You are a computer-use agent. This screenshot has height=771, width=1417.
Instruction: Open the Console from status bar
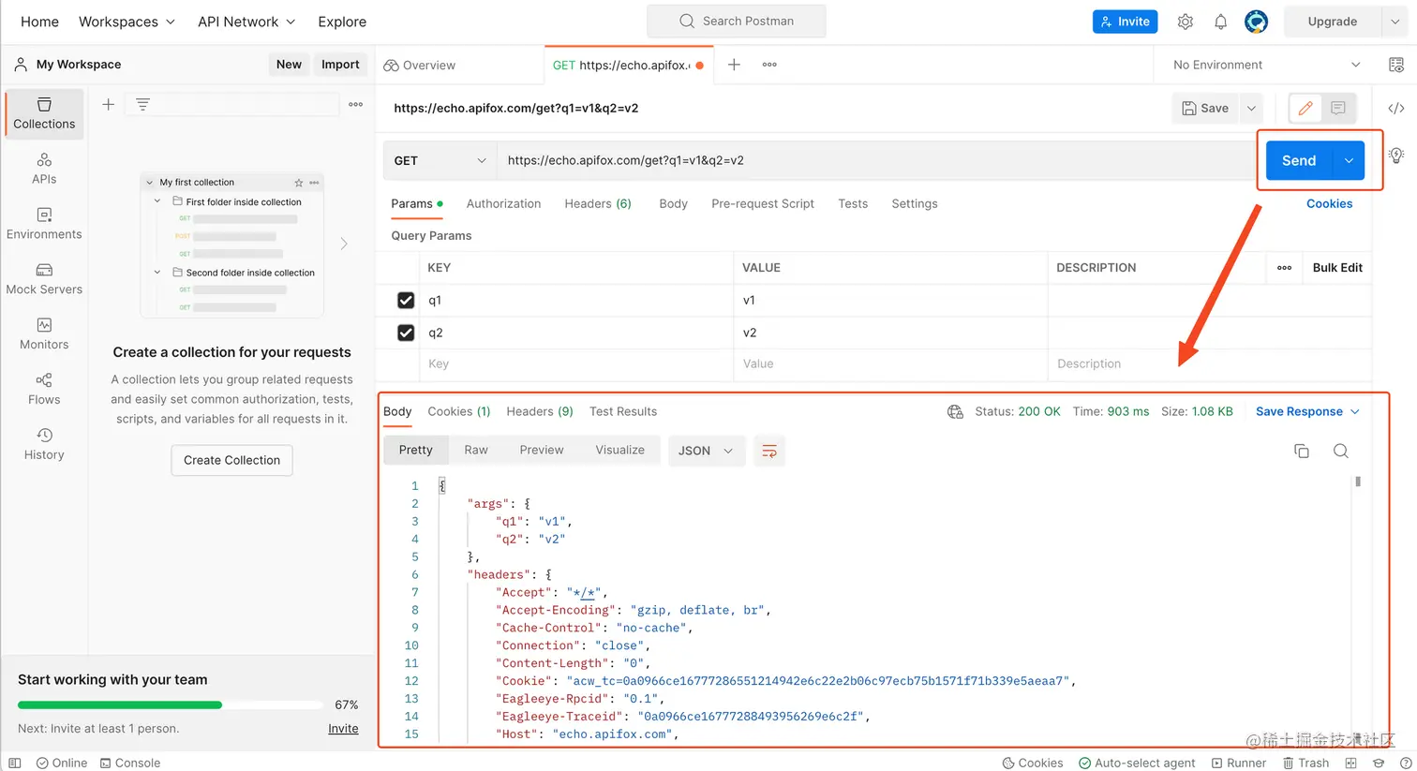130,763
